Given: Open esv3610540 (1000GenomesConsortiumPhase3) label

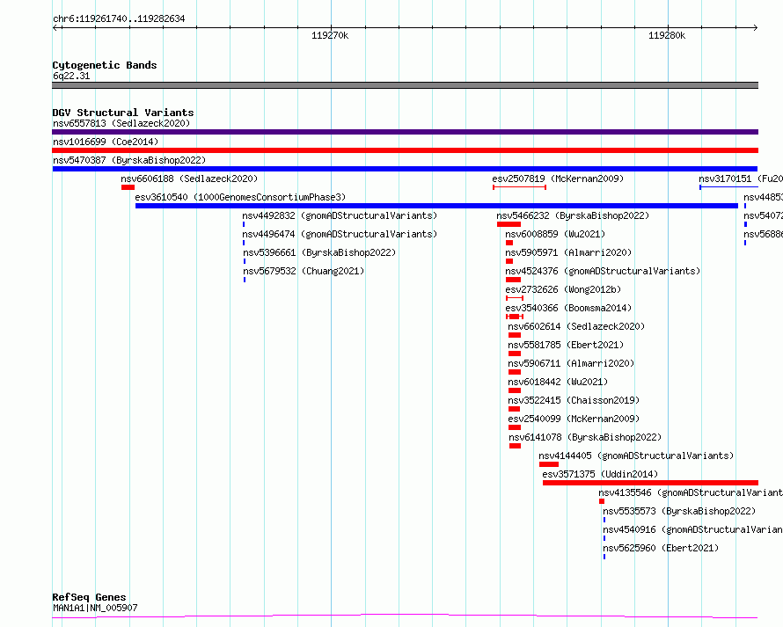Looking at the screenshot, I should coord(240,197).
